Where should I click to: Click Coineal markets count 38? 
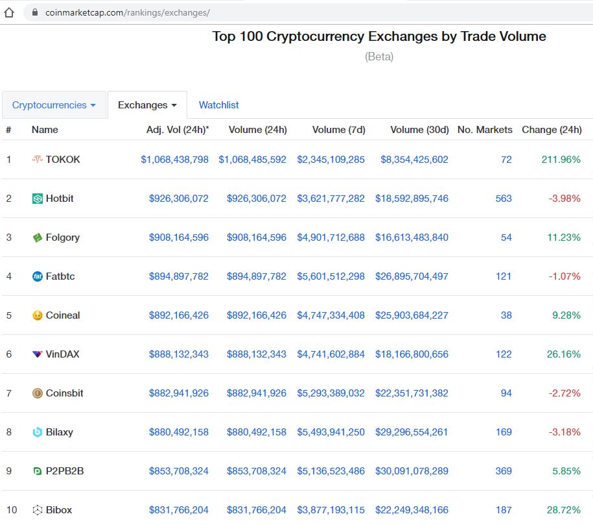point(506,315)
